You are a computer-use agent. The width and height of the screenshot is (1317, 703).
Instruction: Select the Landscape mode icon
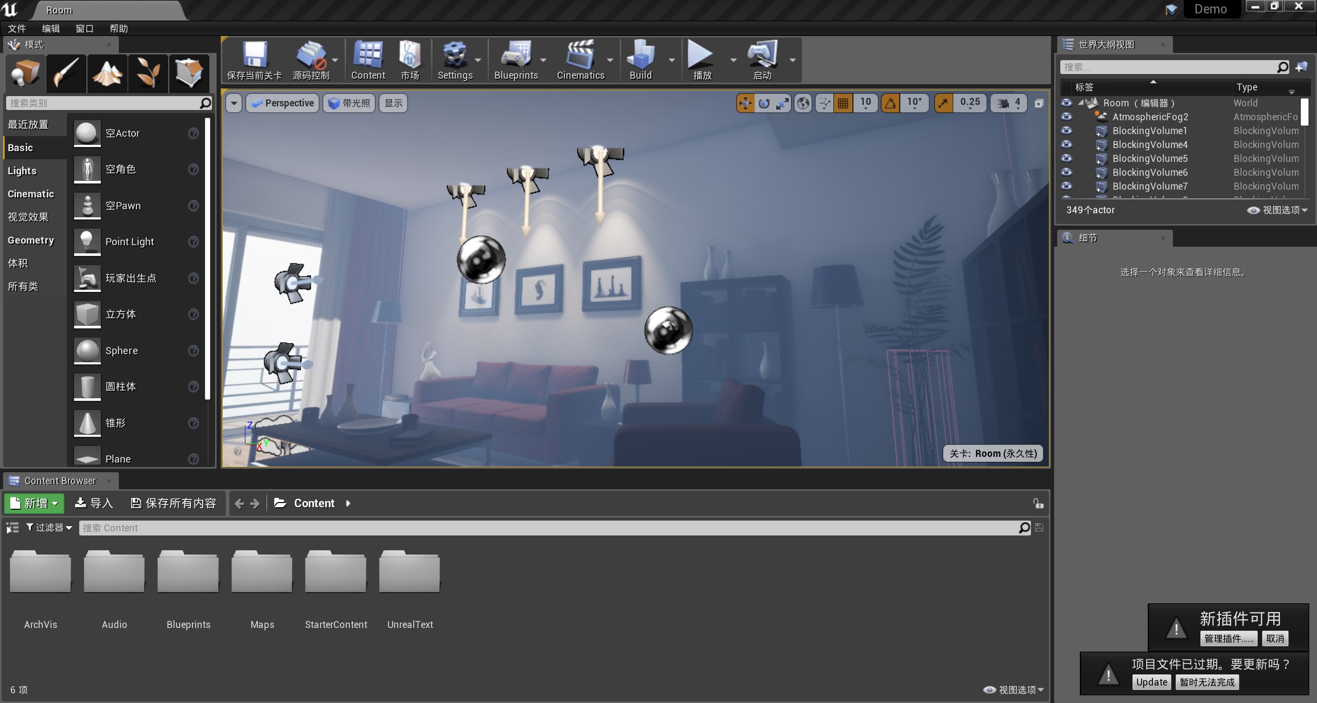tap(107, 72)
